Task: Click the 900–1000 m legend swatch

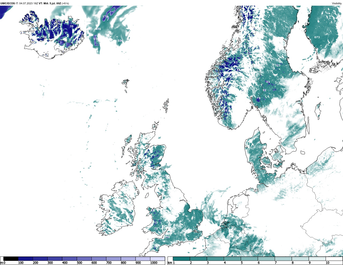Action: [x=143, y=259]
